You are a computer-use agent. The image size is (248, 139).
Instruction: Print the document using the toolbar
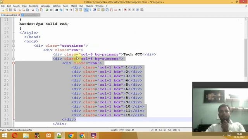pos(28,10)
